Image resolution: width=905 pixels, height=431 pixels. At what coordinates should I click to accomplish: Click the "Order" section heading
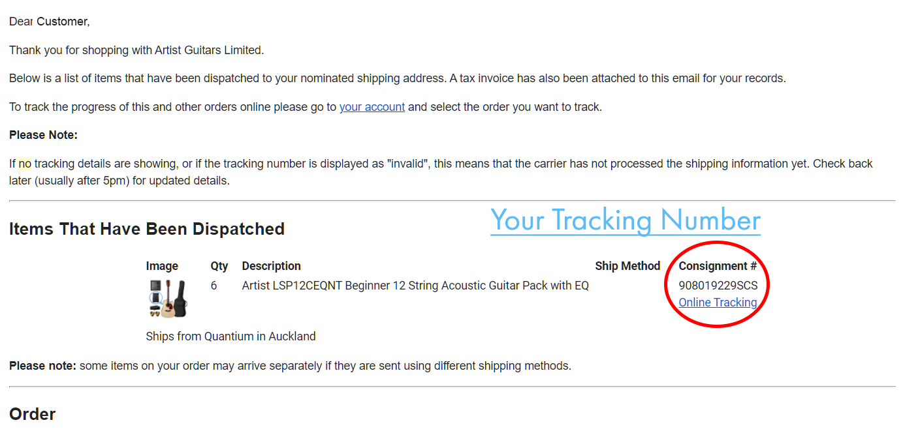pos(33,414)
